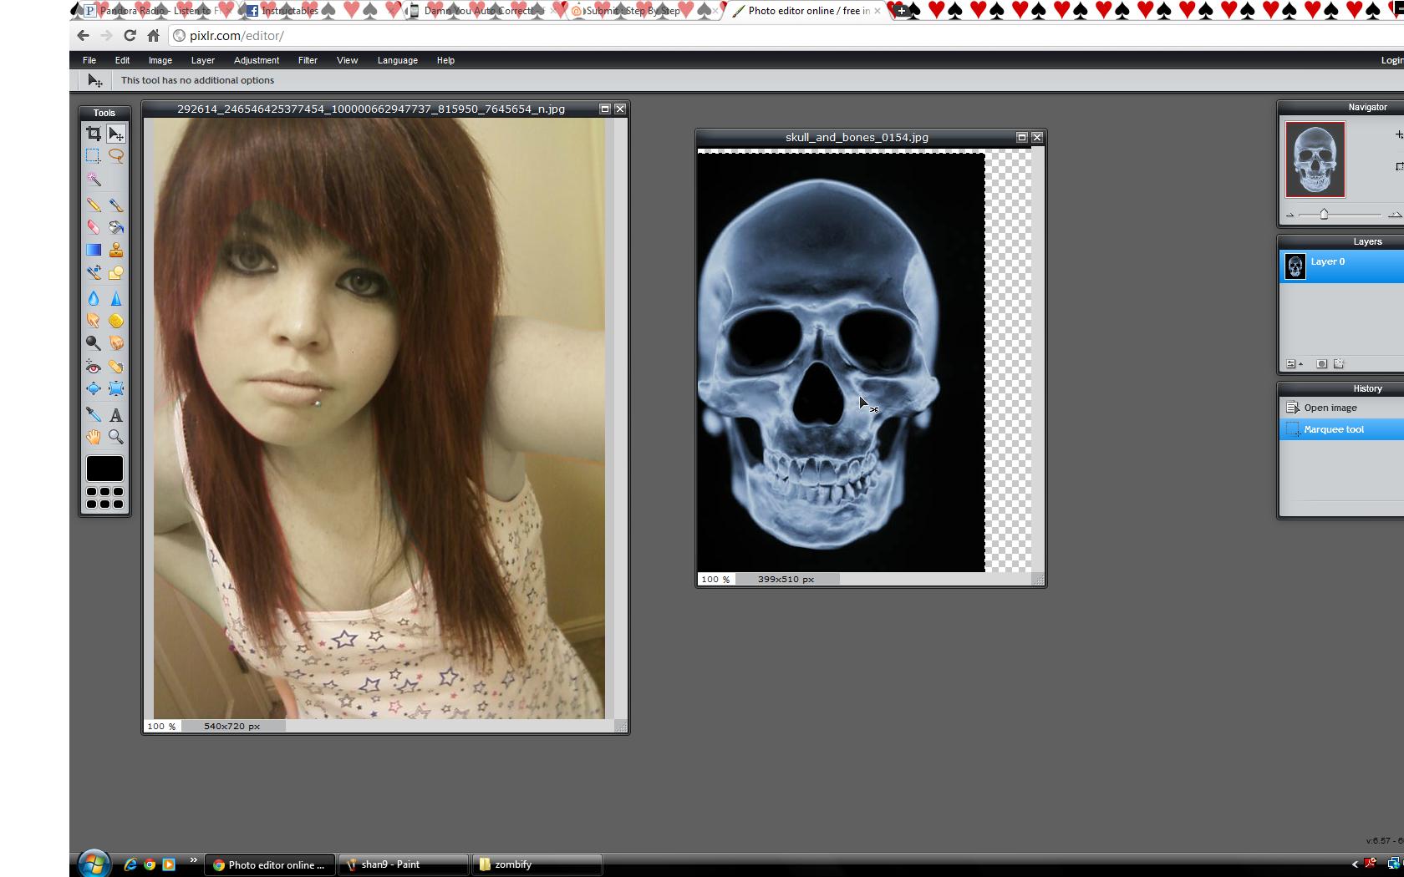Select the Spot Heal bandage tool

point(116,367)
